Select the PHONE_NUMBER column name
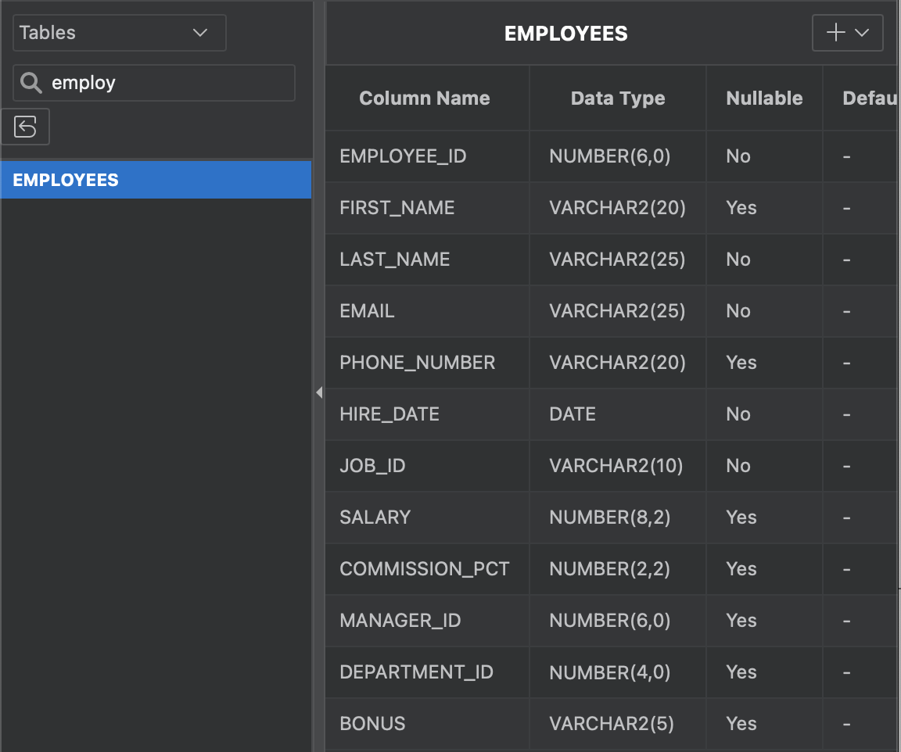 [x=417, y=363]
